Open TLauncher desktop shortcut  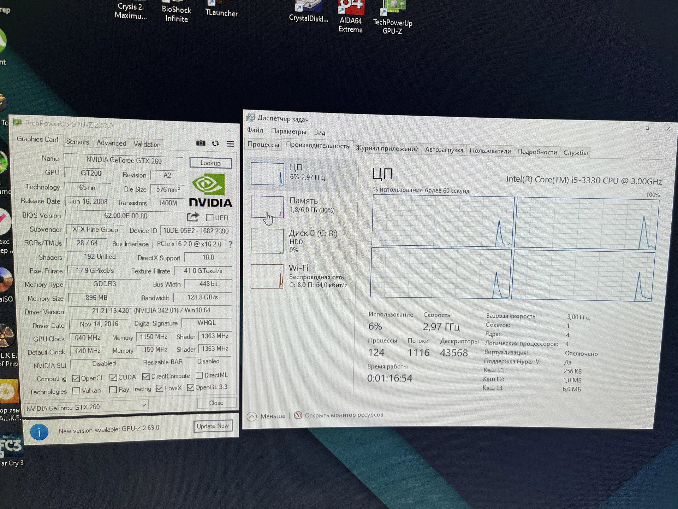point(221,9)
